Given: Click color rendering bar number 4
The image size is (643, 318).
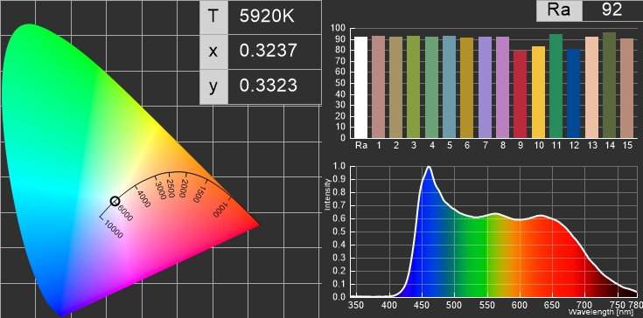Looking at the screenshot, I should click(x=432, y=87).
